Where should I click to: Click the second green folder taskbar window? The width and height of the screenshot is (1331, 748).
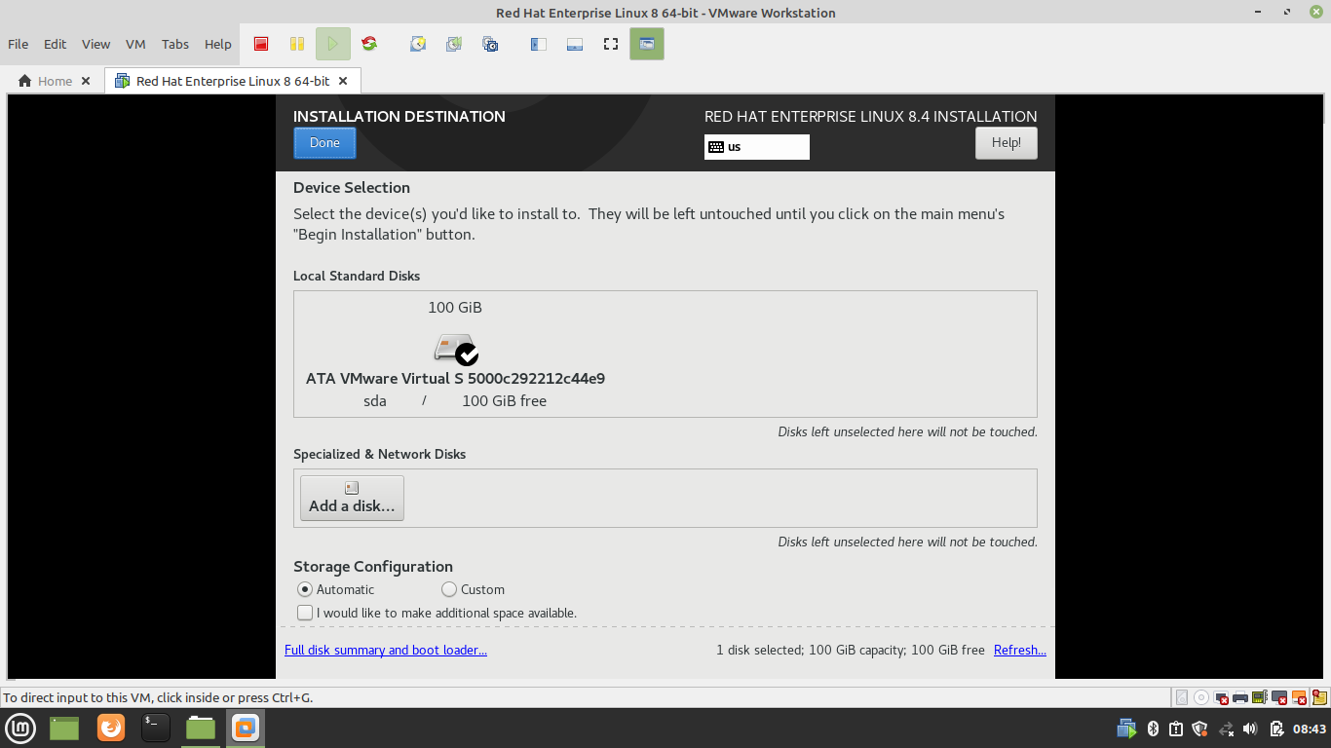click(201, 728)
